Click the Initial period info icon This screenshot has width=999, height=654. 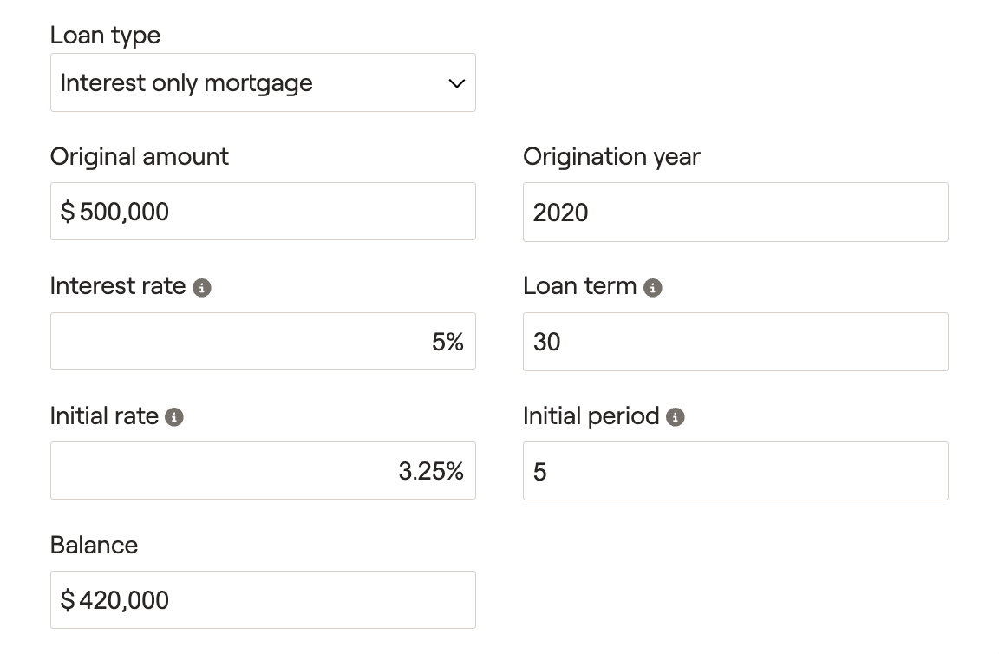click(676, 417)
